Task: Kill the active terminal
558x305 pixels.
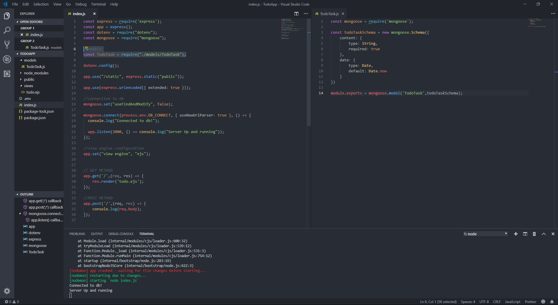Action: 534,234
